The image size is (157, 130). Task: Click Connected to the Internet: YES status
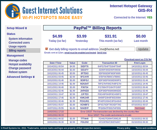(x=133, y=17)
